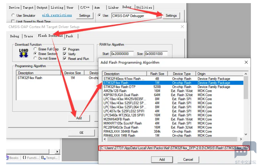259x167 pixels.
Task: Select MIMXRT105x EcoXiP Flash row
Action: coord(173,123)
